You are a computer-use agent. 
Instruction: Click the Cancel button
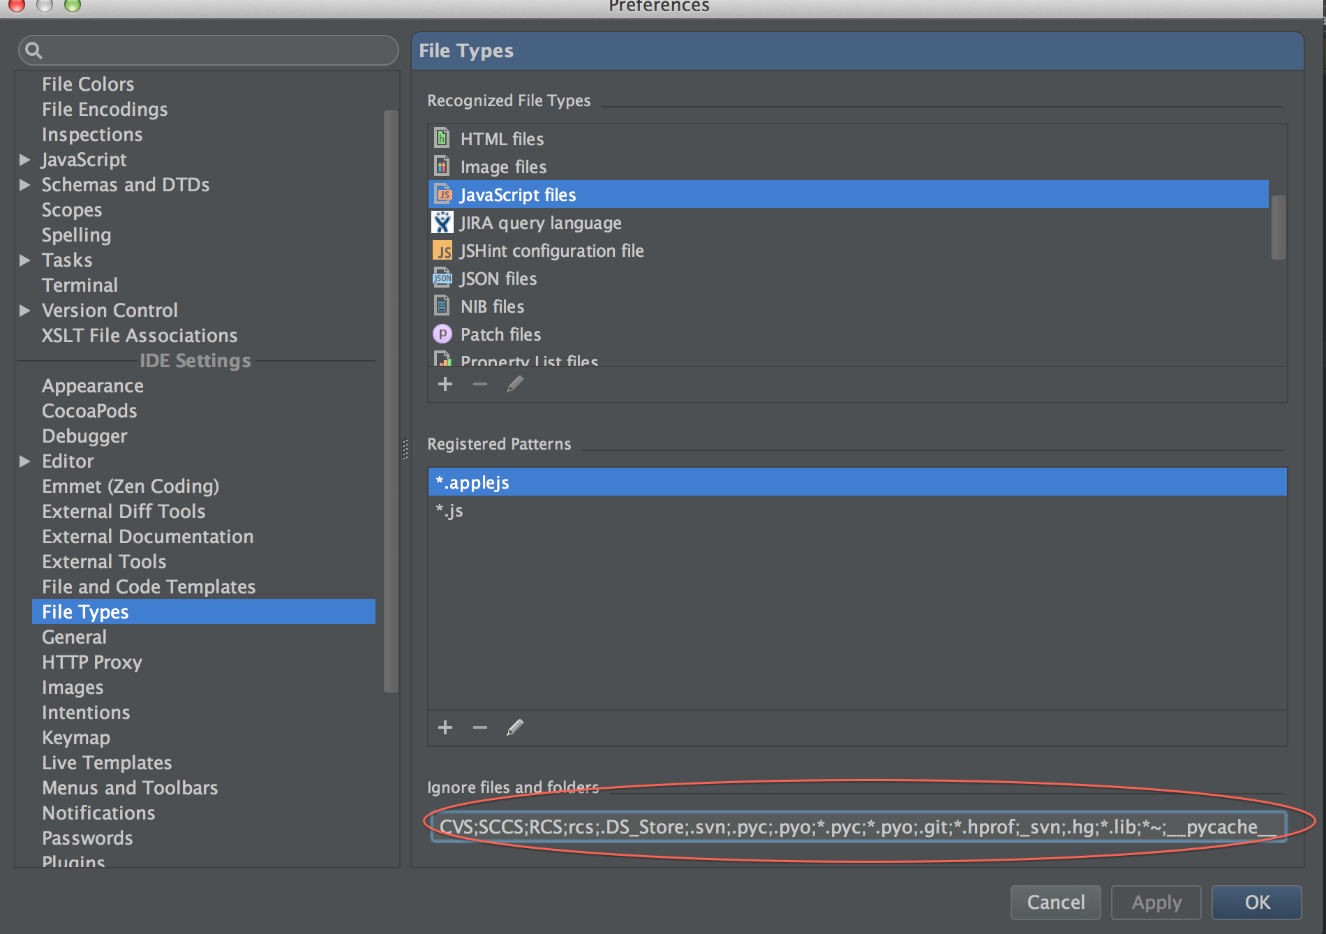1055,903
